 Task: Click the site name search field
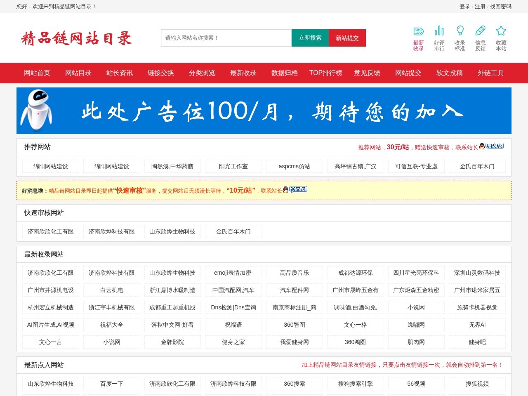coord(226,38)
